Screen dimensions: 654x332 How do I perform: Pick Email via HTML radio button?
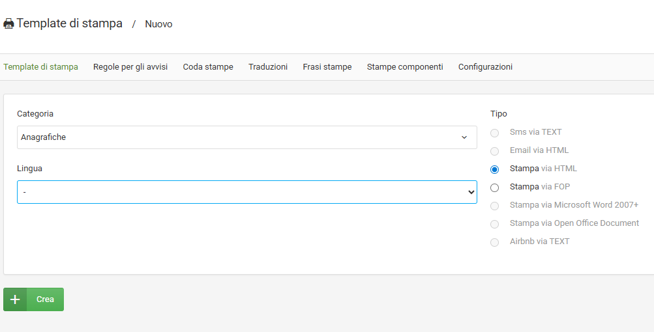pyautogui.click(x=495, y=151)
